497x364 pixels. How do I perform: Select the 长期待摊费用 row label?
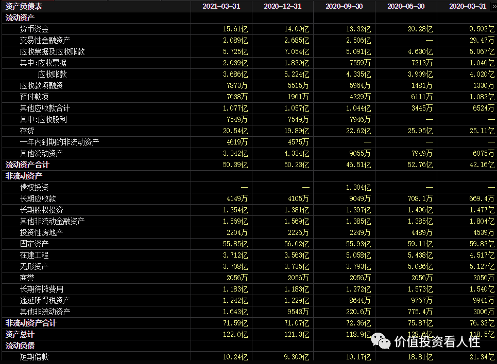tap(42, 289)
